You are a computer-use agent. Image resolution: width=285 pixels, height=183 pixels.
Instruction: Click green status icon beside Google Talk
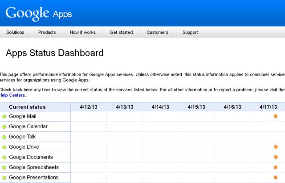(x=4, y=137)
